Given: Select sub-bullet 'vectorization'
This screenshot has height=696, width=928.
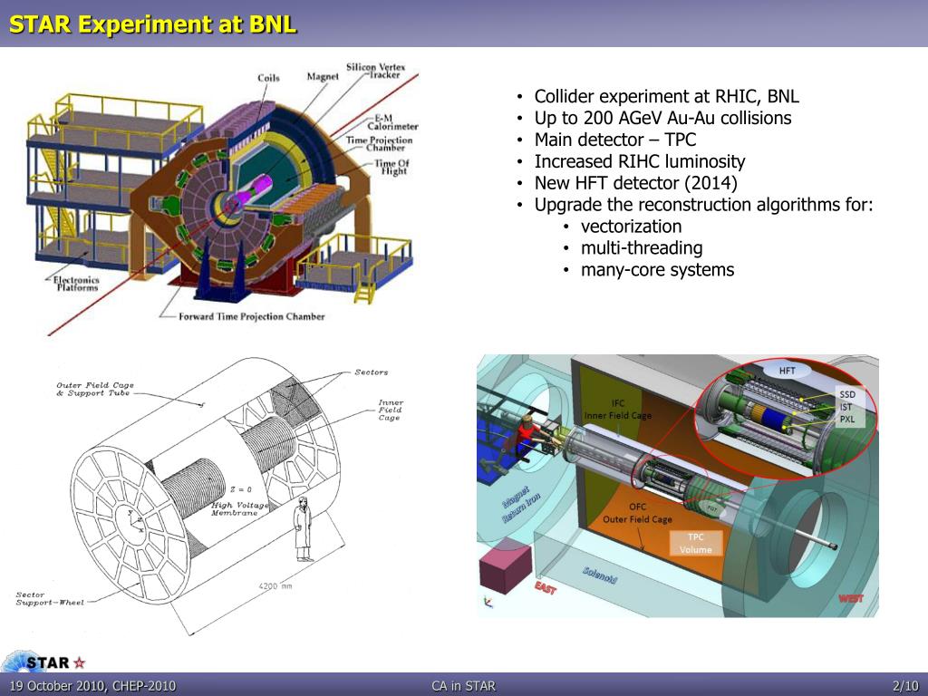Looking at the screenshot, I should 631,227.
